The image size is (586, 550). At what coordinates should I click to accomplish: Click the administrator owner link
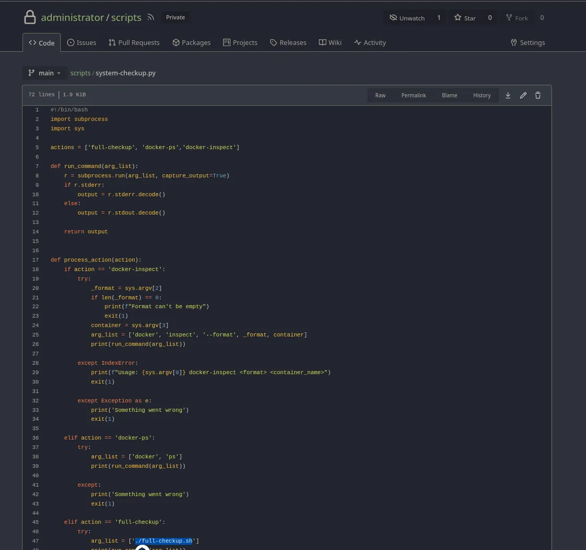(x=72, y=17)
